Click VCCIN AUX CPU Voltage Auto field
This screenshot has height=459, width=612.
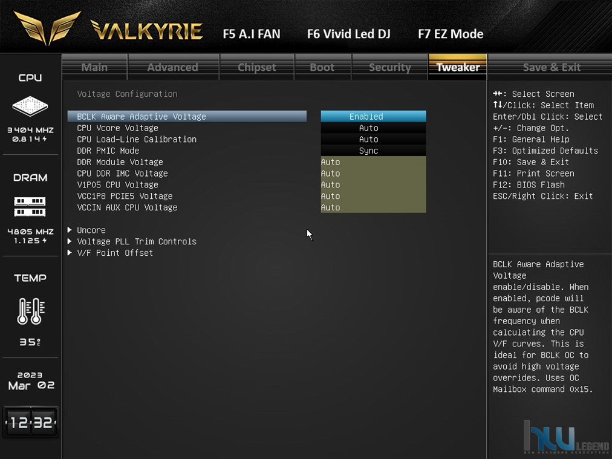pos(373,207)
